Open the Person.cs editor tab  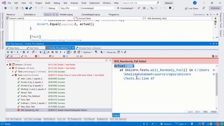point(11,15)
